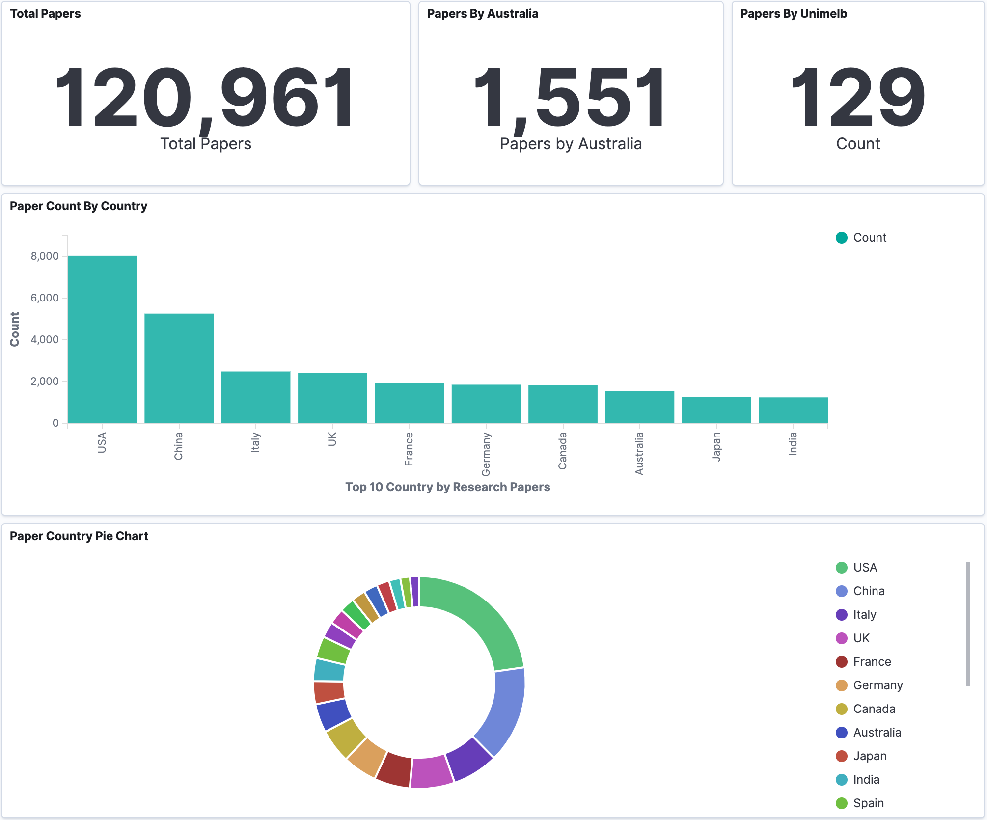This screenshot has height=820, width=987.
Task: Click the Total Papers panel title
Action: (45, 14)
